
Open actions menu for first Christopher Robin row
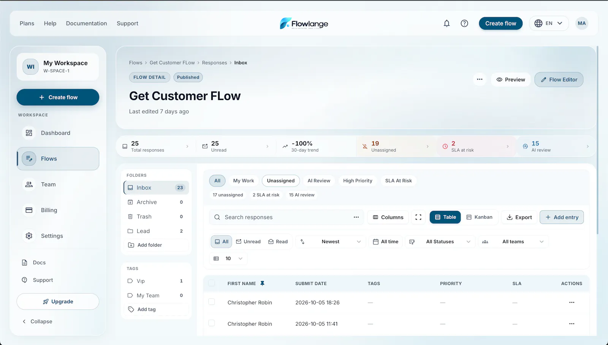click(572, 302)
